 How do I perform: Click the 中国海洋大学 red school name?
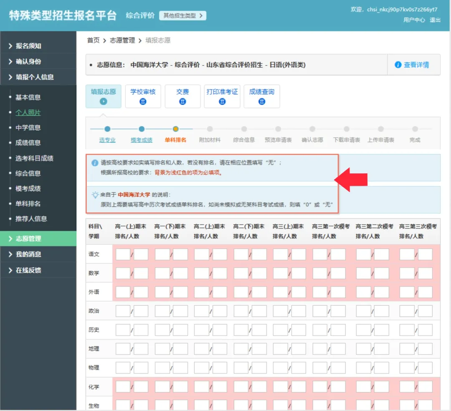click(134, 195)
